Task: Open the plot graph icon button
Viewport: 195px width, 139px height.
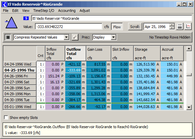Action: tap(188, 26)
